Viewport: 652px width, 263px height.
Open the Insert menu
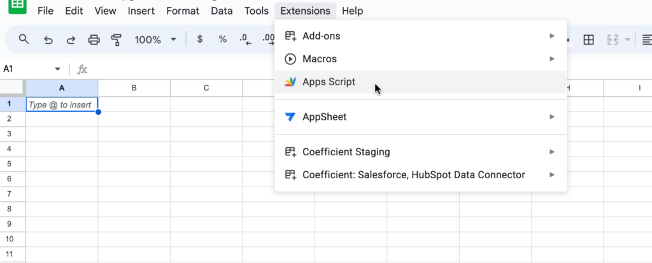pos(141,11)
